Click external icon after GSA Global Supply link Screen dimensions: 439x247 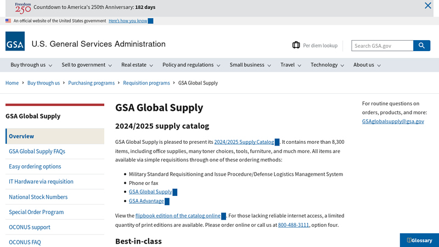(x=175, y=192)
